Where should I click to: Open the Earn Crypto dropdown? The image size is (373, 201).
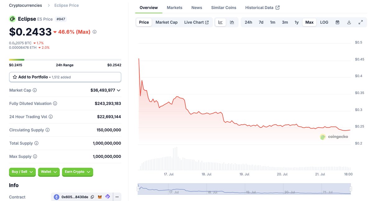[77, 172]
